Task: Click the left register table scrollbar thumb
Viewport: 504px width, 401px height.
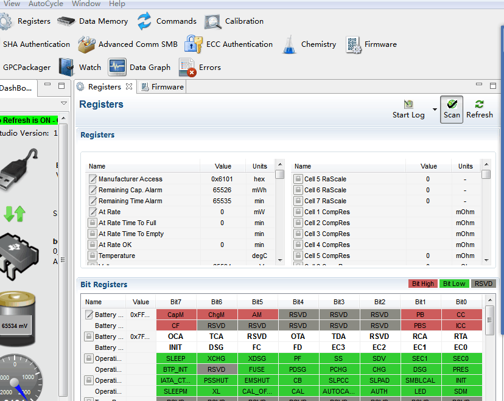Action: click(280, 174)
